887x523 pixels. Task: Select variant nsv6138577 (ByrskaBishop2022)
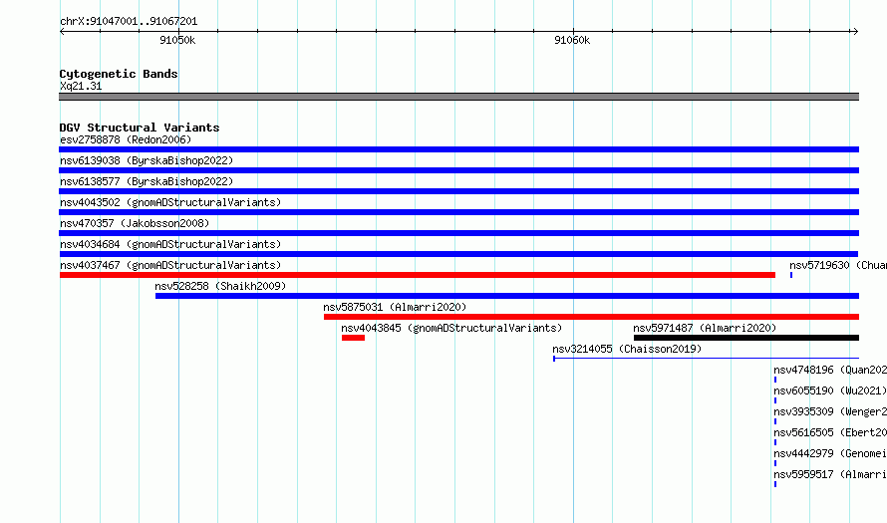(147, 181)
